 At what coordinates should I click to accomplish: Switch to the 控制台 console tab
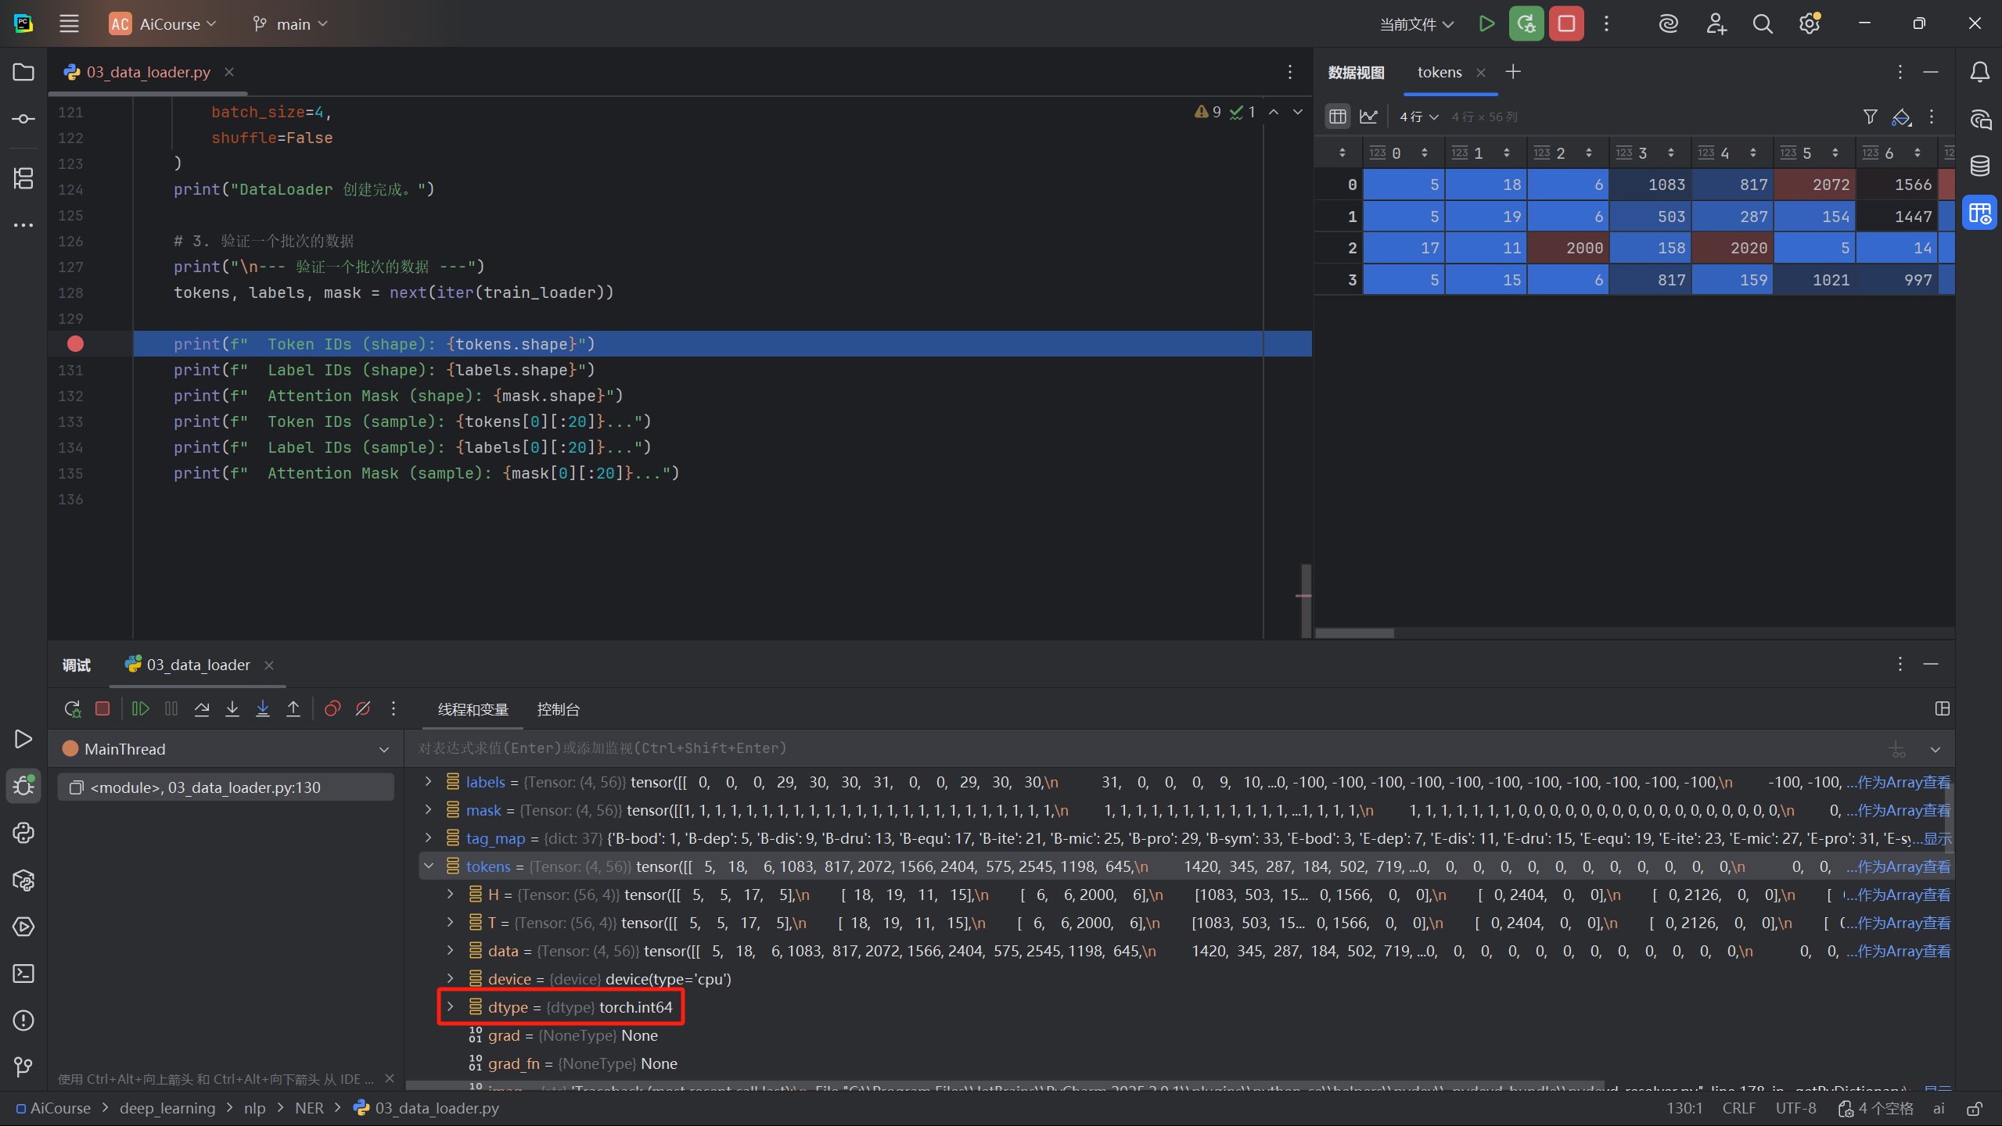(x=558, y=709)
